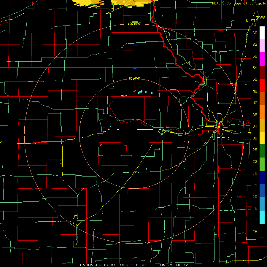
Task: Click the legend value '18'
Action: click(x=255, y=173)
